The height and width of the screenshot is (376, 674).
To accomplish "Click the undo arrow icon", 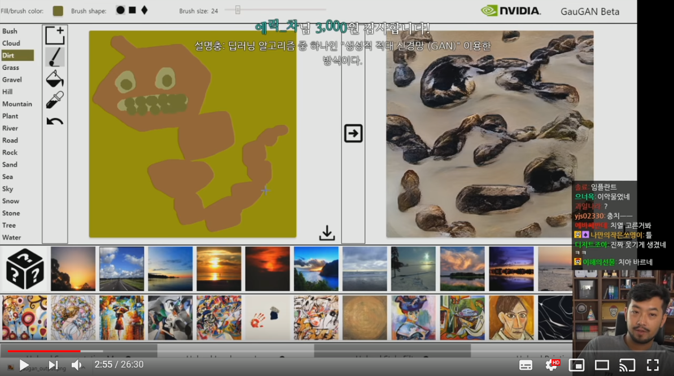I will click(55, 121).
